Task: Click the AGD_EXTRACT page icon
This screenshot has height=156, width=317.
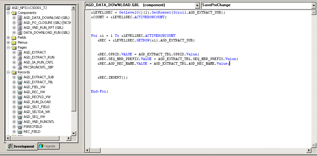Action: pos(20,52)
